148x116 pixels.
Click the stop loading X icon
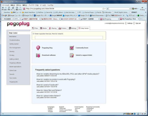tap(20, 8)
